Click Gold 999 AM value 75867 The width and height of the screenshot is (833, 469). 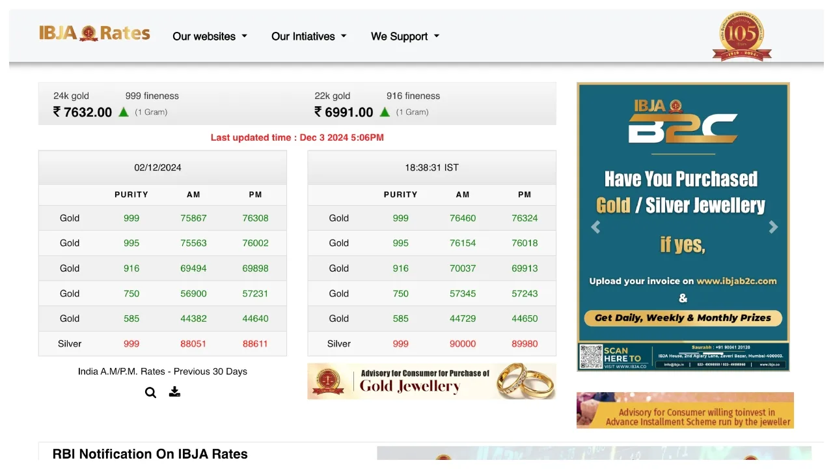click(x=193, y=218)
